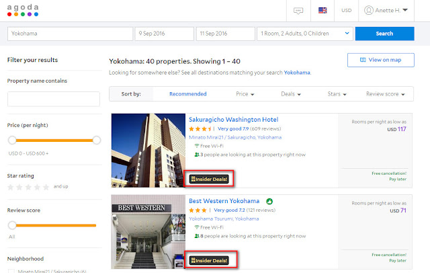Click the maximum price slider handle
The image size is (430, 273).
(97, 141)
